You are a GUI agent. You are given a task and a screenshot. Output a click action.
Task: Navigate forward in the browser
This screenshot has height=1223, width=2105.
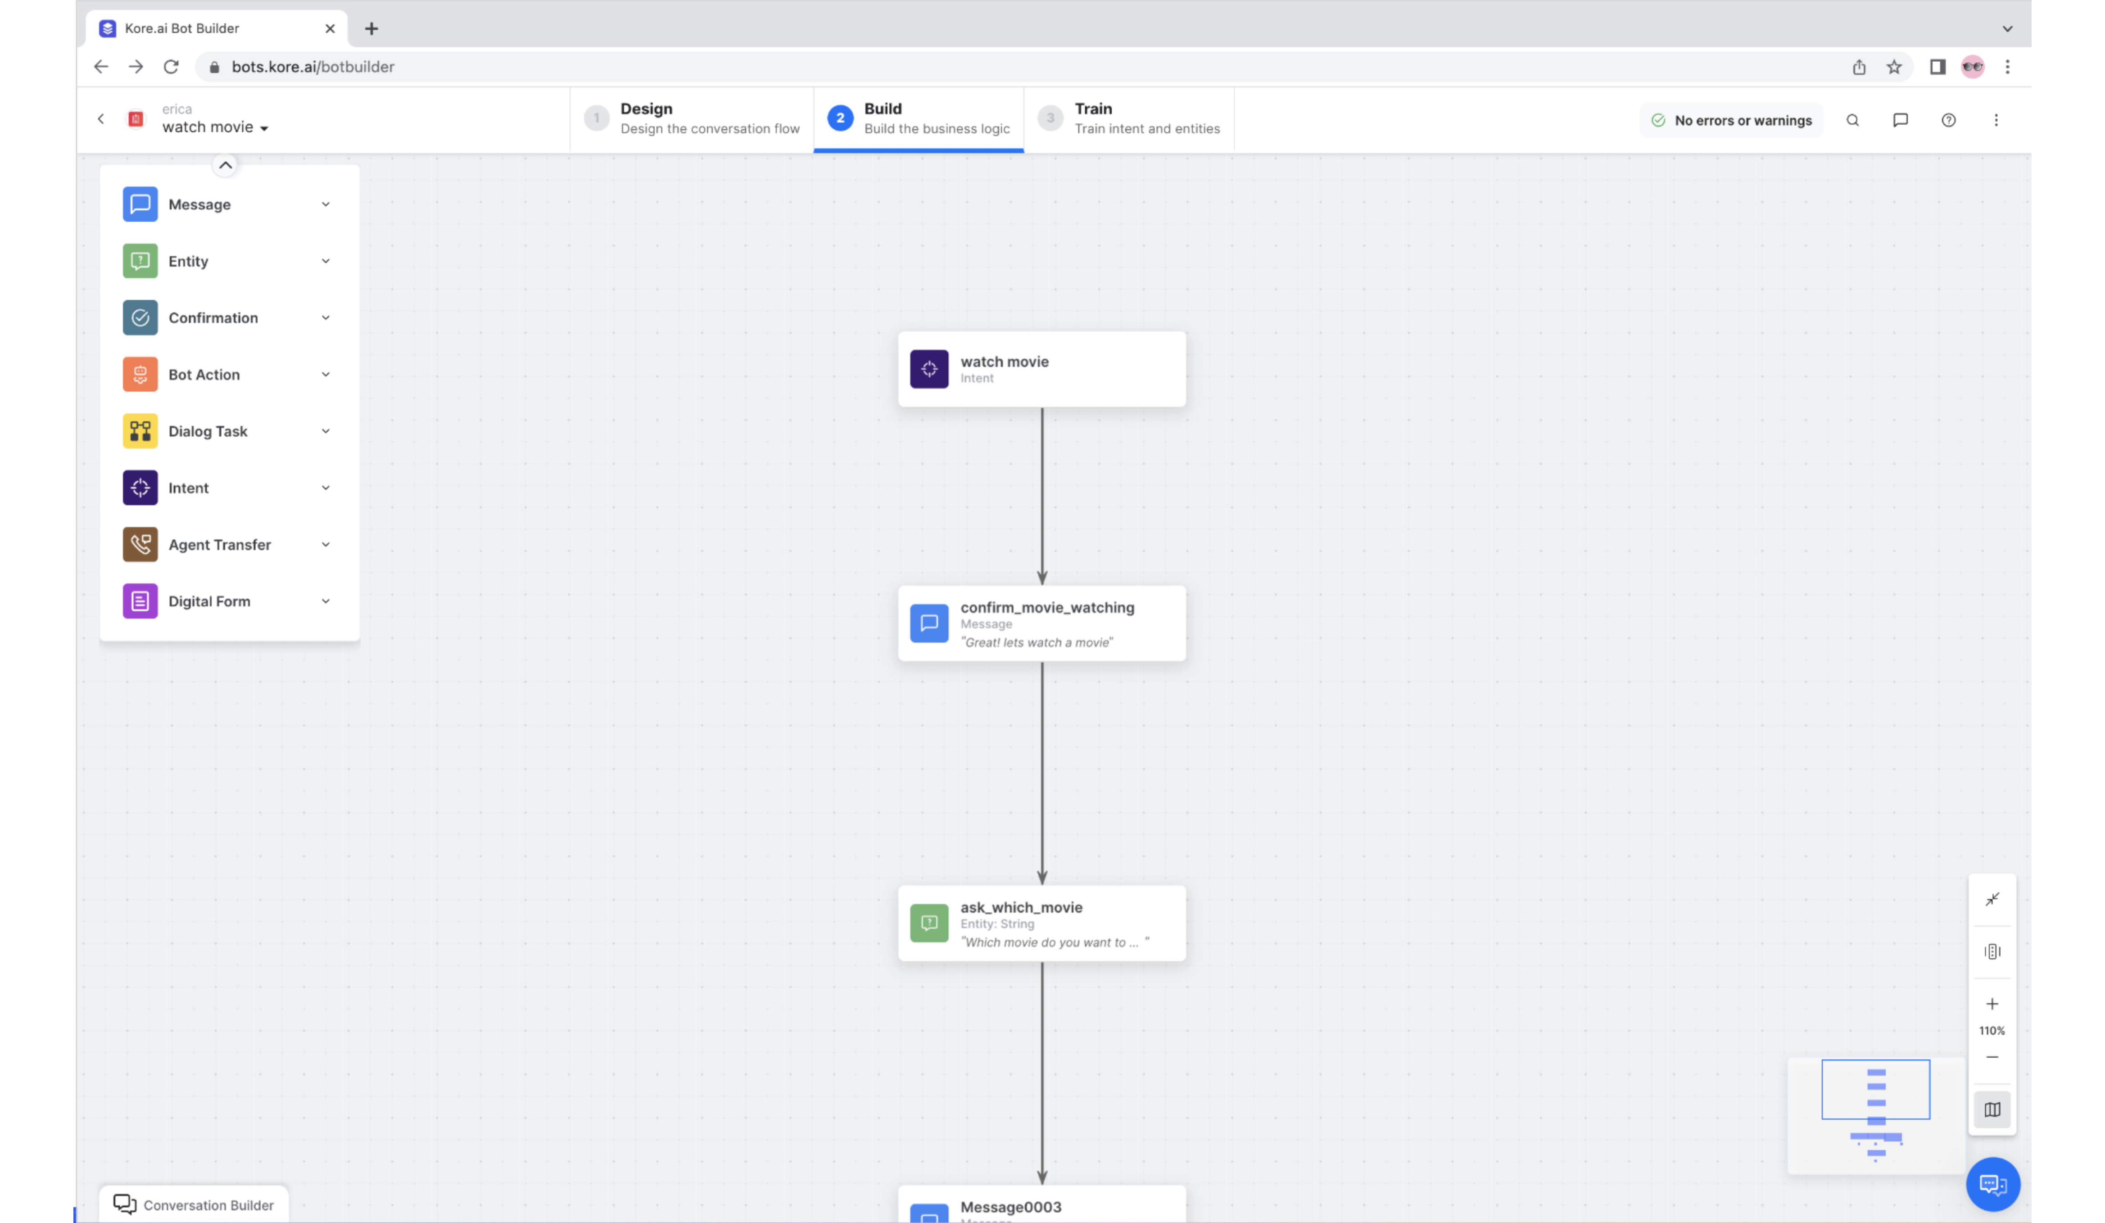136,67
